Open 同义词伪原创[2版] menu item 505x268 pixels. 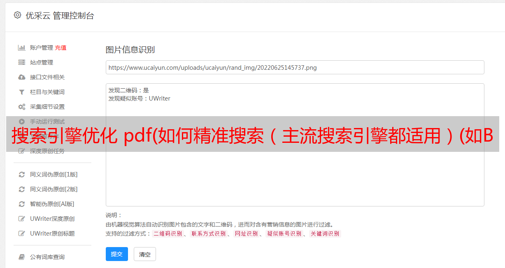pos(53,189)
